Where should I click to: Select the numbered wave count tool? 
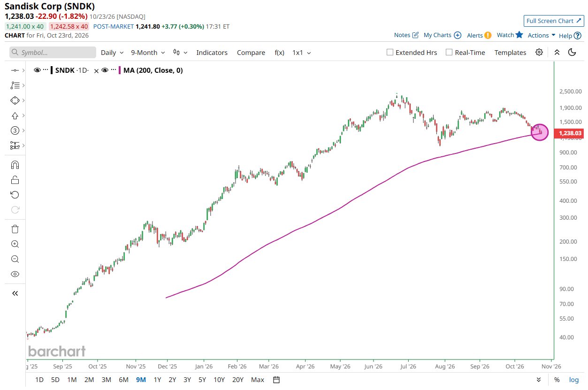click(x=15, y=130)
